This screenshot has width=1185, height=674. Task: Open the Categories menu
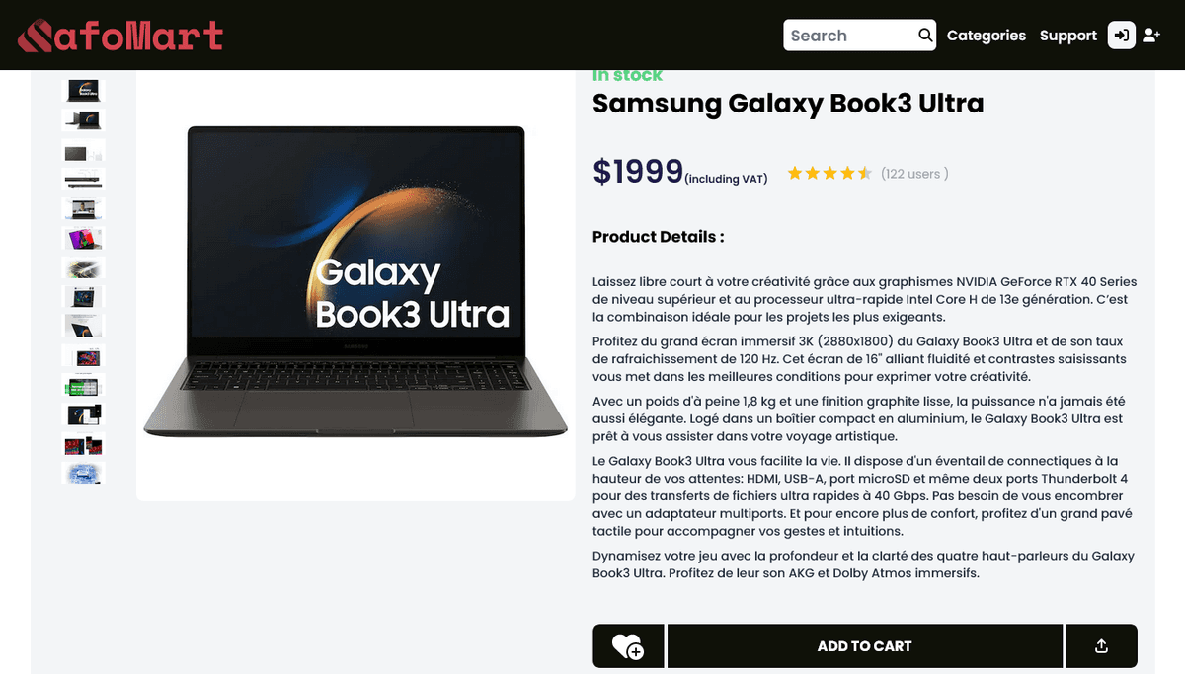986,36
